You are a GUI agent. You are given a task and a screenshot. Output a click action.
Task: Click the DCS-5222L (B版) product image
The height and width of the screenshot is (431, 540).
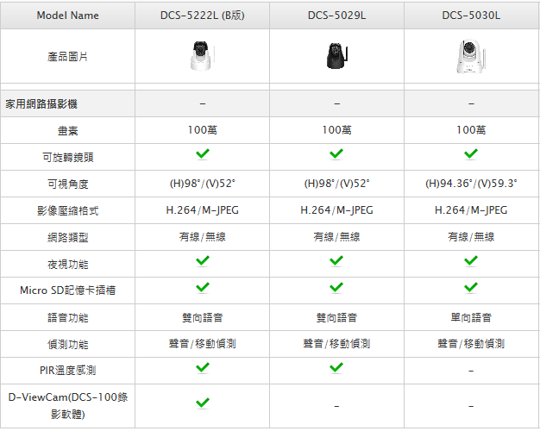(202, 55)
